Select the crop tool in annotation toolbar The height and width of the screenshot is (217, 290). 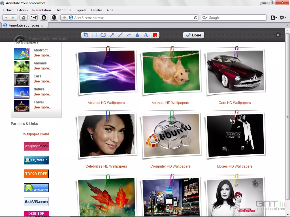[86, 35]
